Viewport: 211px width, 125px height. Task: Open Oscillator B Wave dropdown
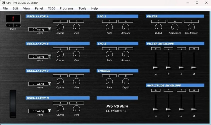[40, 56]
